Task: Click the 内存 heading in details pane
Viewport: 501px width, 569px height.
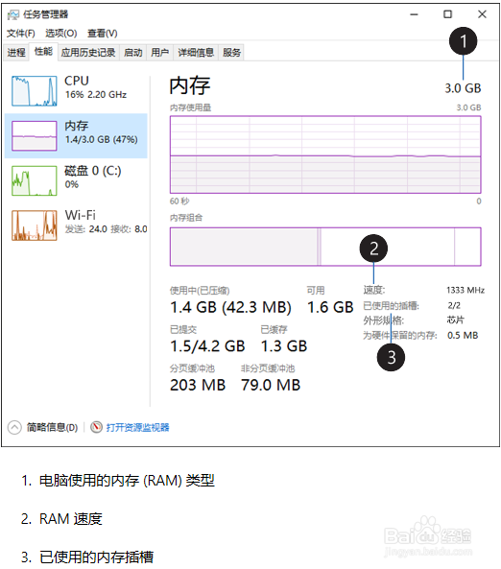Action: point(190,85)
